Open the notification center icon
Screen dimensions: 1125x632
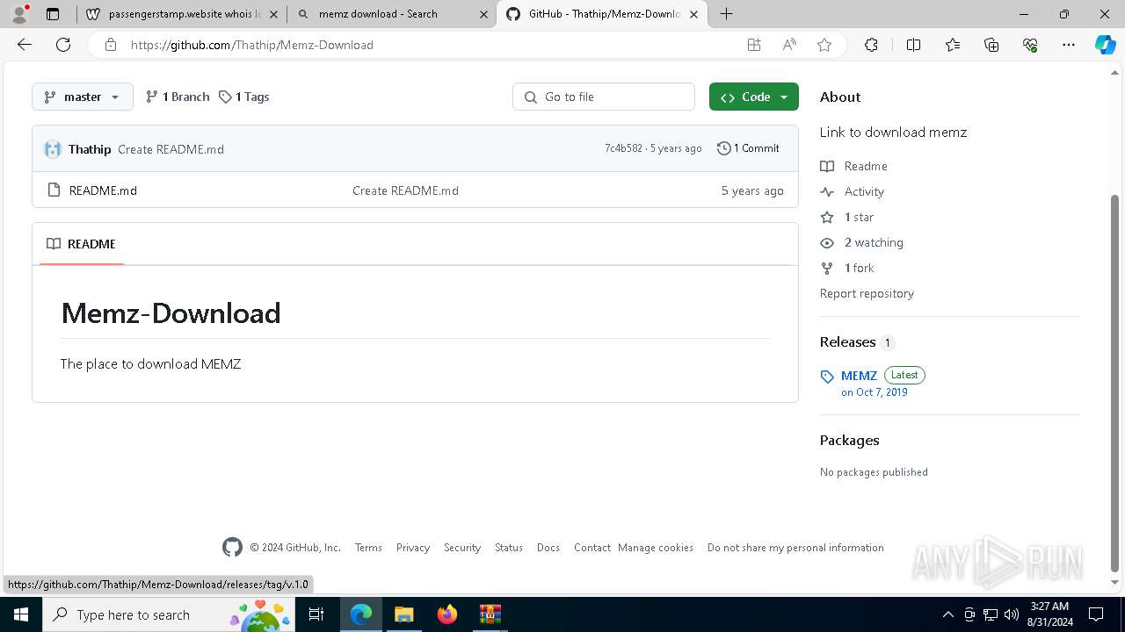point(1096,614)
